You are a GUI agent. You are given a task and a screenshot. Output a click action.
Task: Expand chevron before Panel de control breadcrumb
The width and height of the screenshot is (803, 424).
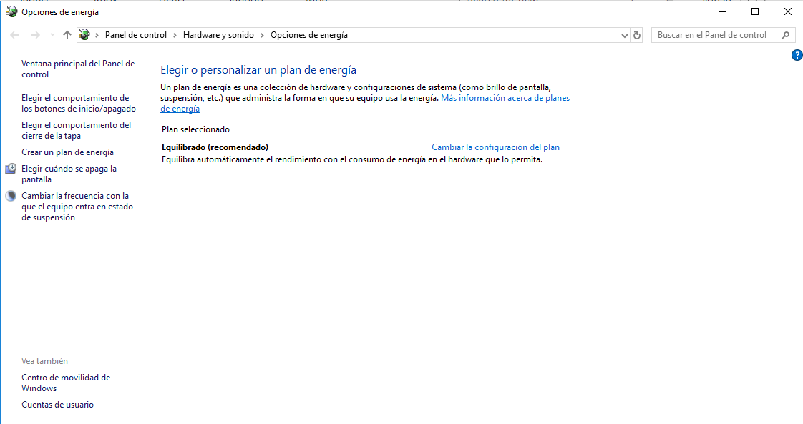click(97, 35)
